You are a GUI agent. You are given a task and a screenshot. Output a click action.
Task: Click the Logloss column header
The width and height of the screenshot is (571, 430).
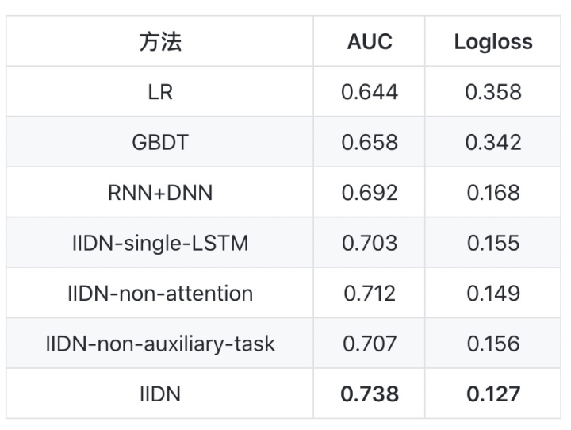pos(493,42)
